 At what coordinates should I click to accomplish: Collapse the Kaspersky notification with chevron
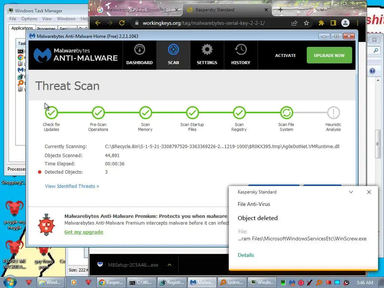pyautogui.click(x=351, y=192)
